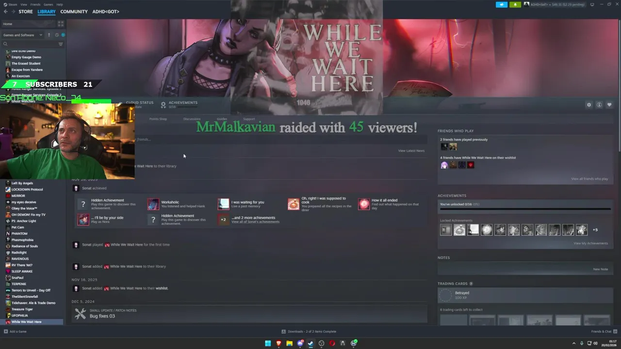Open the blue megaphone announcements button

click(501, 4)
